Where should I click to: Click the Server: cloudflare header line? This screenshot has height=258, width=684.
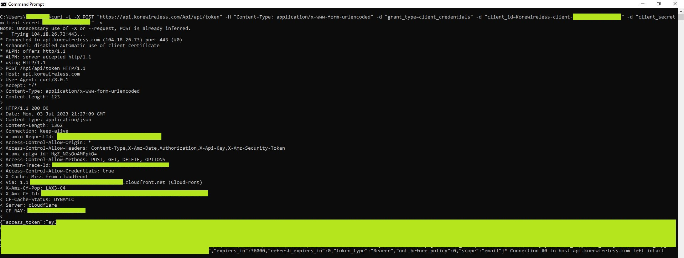[31, 205]
